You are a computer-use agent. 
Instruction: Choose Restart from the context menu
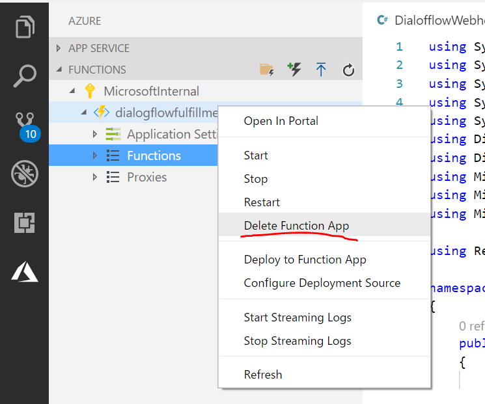324,202
